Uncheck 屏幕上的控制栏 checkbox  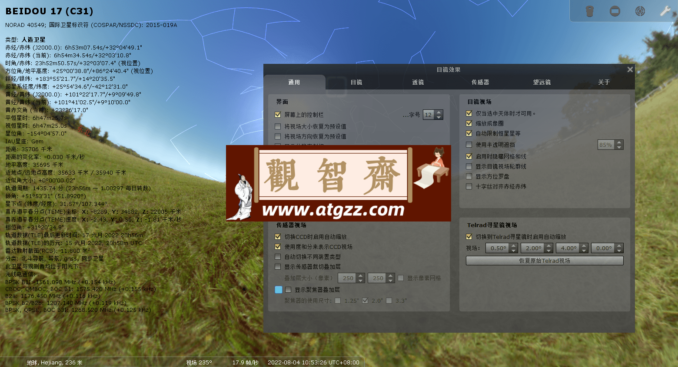pos(278,115)
